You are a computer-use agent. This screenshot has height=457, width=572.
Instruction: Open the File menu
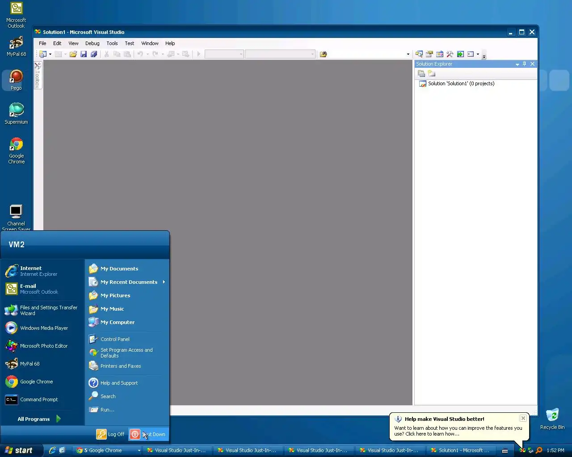coord(42,43)
